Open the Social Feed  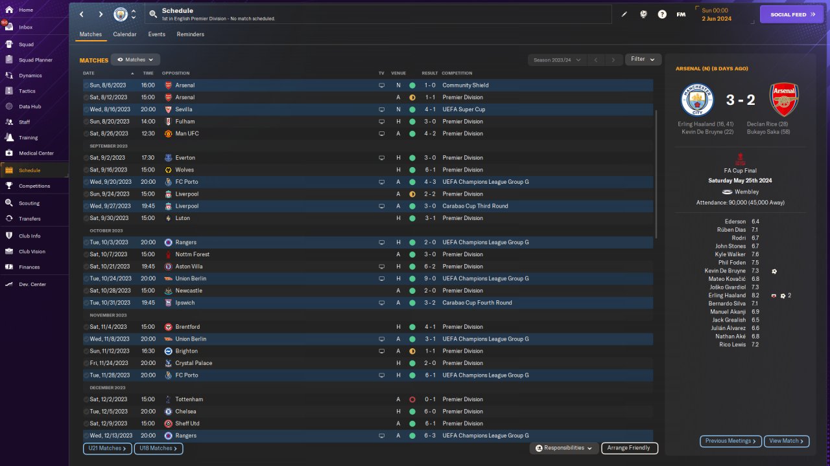[x=791, y=14]
